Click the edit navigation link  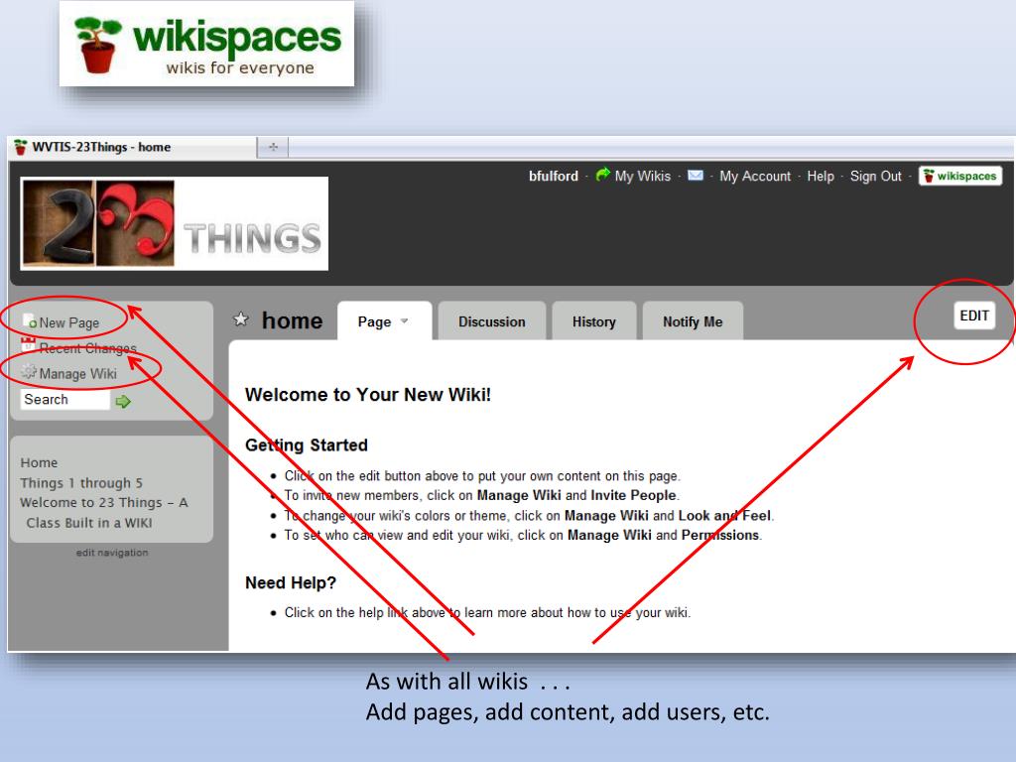coord(112,553)
